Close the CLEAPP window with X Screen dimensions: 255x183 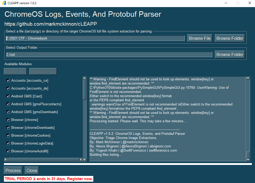point(250,3)
